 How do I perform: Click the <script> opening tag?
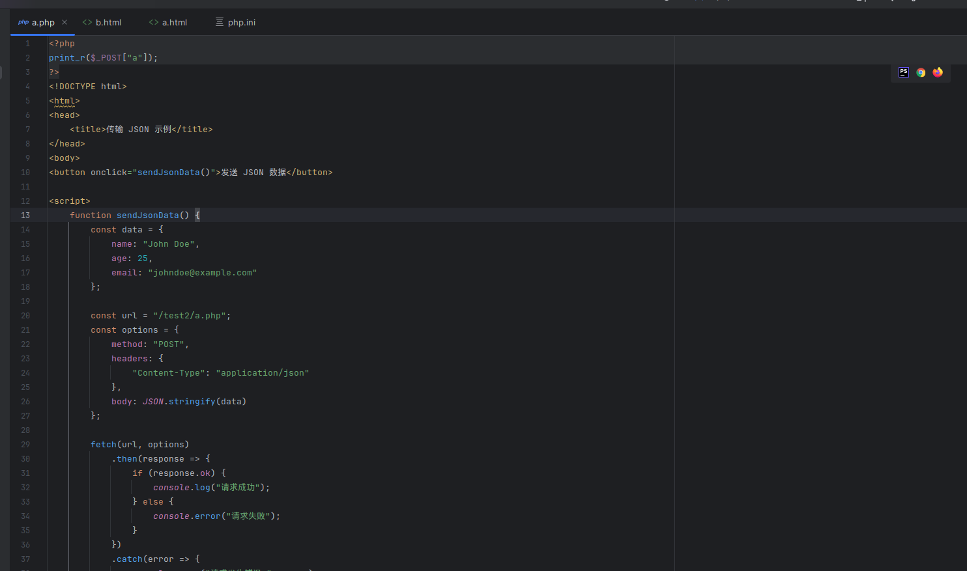70,201
